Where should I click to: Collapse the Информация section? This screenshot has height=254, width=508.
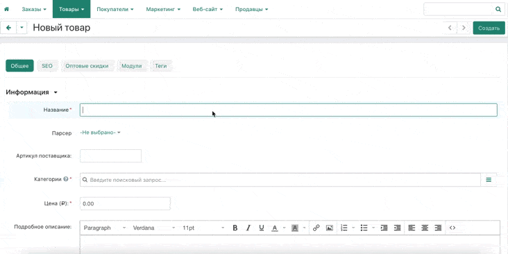31,92
